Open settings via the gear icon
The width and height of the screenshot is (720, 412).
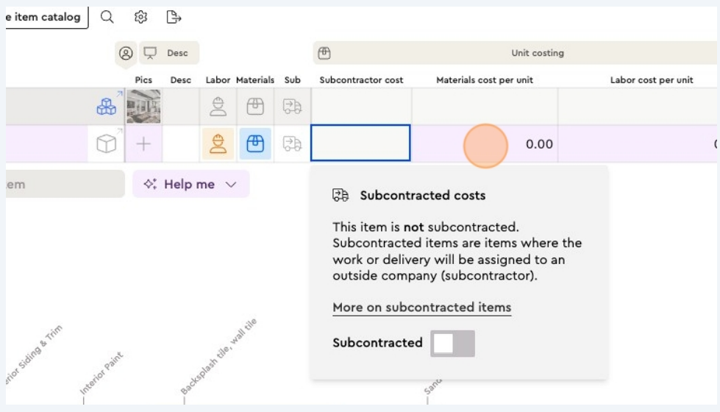pyautogui.click(x=140, y=17)
